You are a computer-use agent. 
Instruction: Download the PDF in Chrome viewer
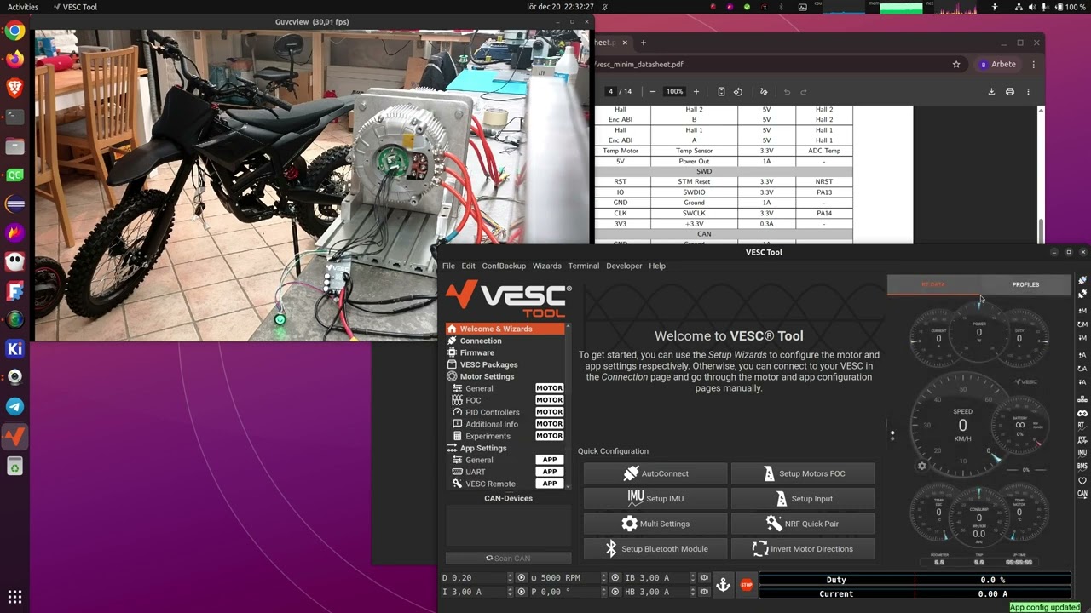(991, 92)
